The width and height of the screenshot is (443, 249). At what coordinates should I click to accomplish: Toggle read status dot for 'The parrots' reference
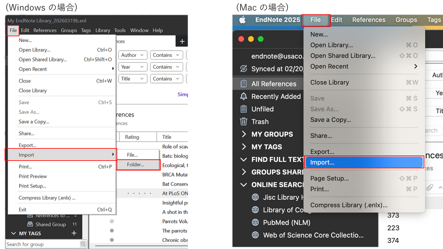(112, 231)
